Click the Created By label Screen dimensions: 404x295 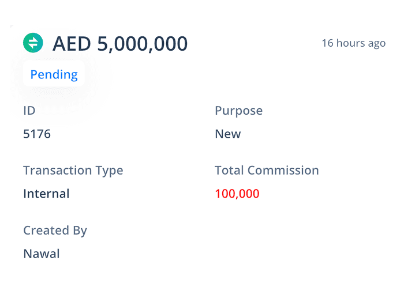55,230
